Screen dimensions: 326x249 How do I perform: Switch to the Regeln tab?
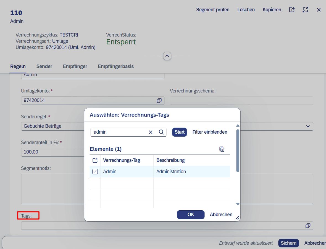tap(18, 67)
